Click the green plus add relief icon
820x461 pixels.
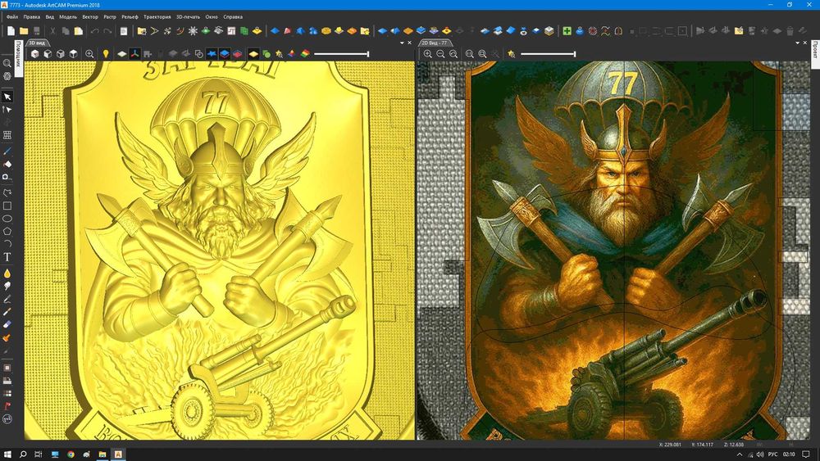tap(567, 31)
